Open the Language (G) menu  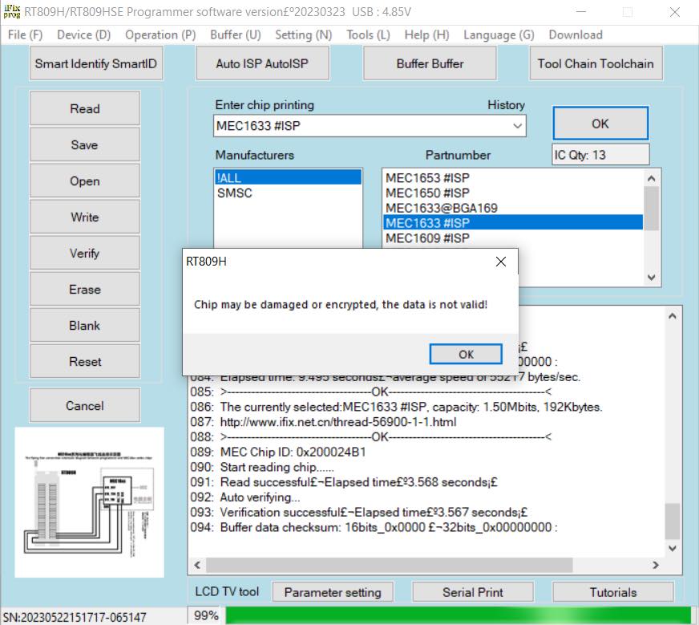pos(499,34)
